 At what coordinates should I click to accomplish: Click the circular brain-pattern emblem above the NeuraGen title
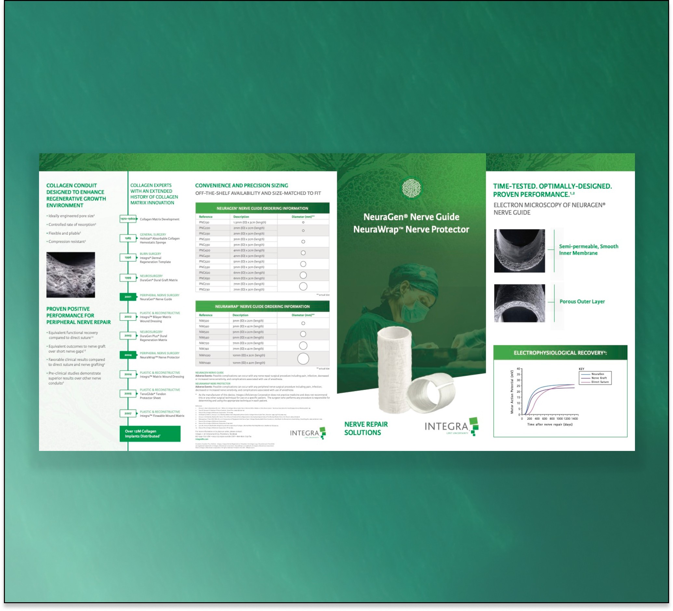coord(411,188)
